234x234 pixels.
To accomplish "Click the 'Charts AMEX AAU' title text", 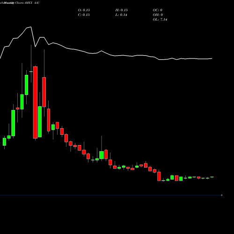I will (28, 3).
